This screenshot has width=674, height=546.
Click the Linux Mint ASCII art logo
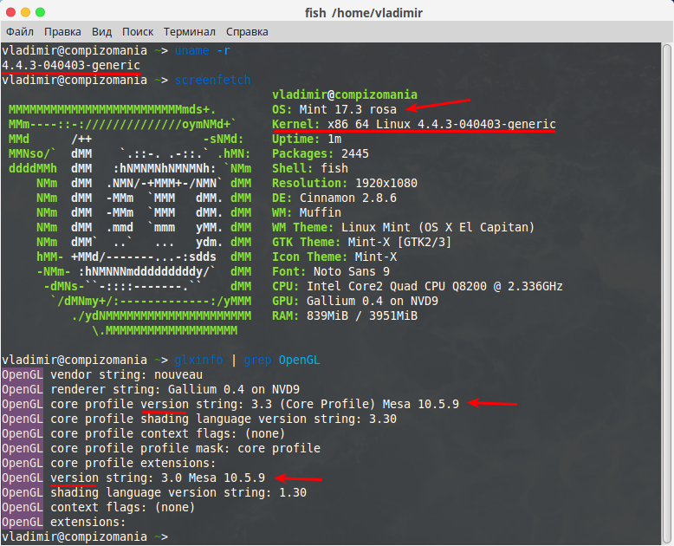click(130, 219)
